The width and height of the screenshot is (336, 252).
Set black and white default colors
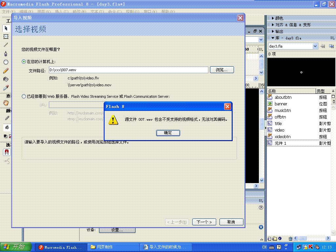coord(6,136)
